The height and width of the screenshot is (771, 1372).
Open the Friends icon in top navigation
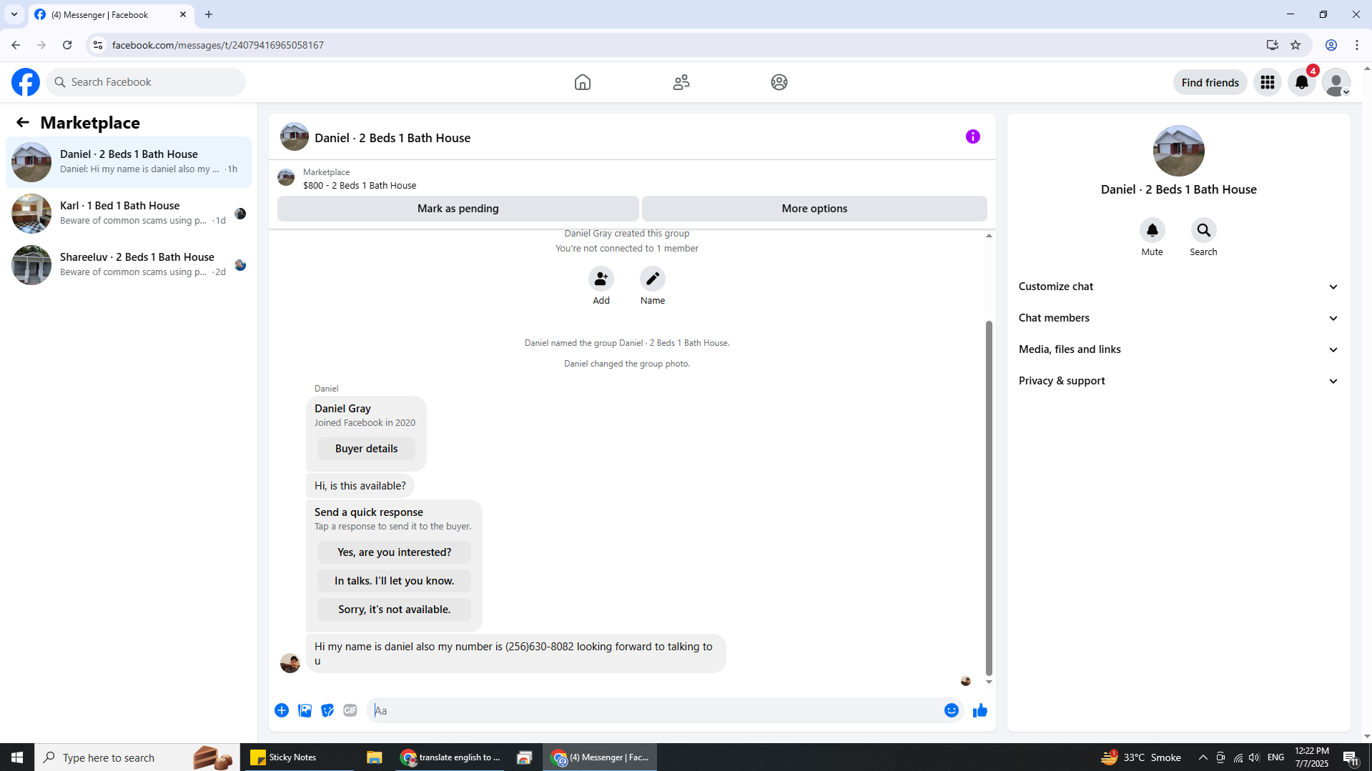tap(681, 82)
